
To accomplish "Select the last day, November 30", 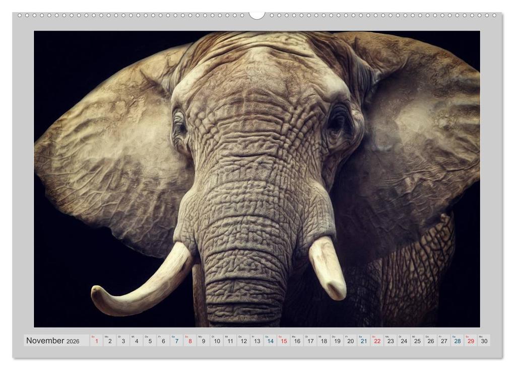I will coord(484,341).
